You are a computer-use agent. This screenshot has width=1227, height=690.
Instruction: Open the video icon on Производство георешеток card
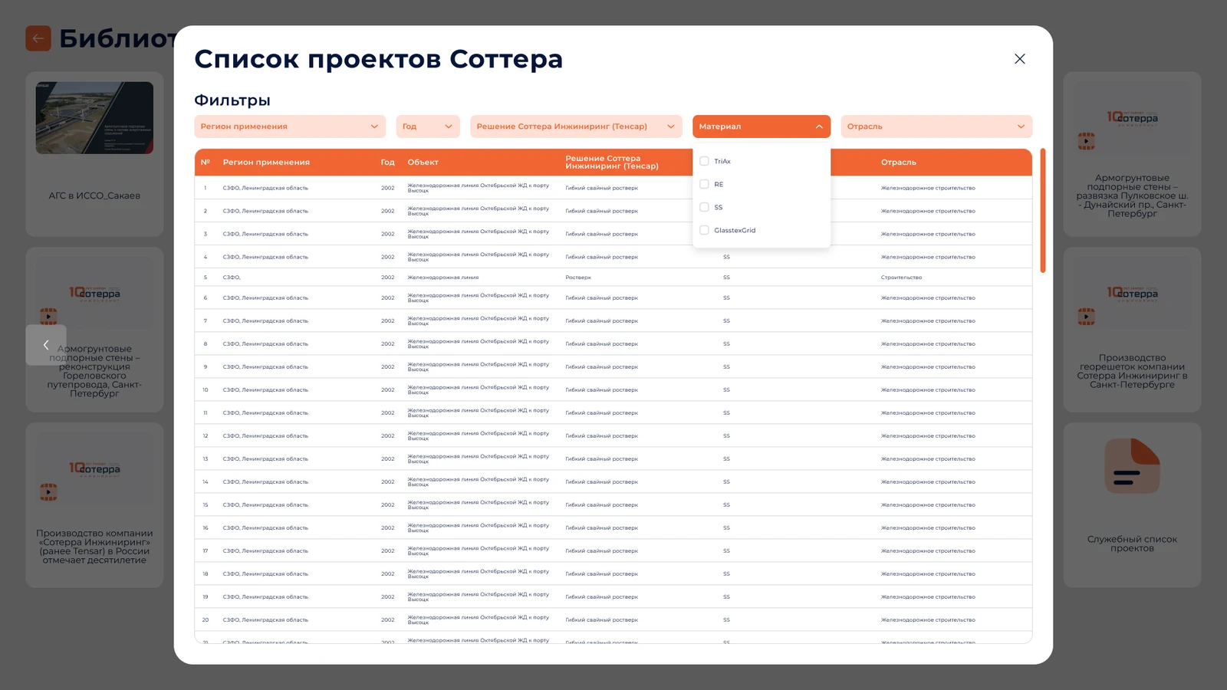pos(1086,316)
